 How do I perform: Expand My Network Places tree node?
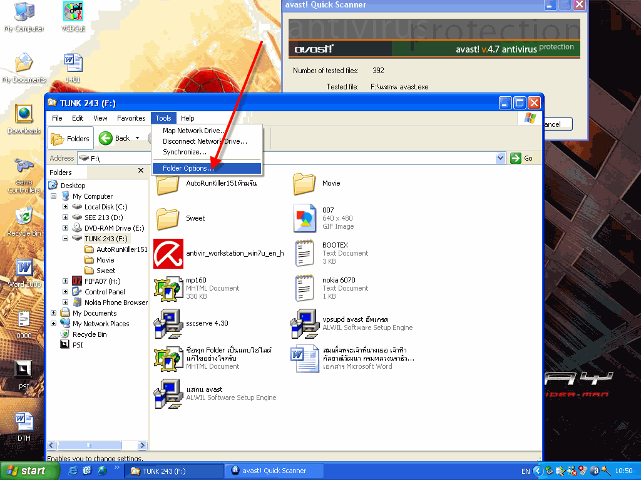pos(53,323)
